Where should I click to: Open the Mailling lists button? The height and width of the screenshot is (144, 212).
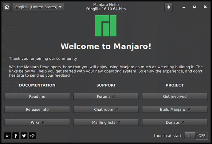tap(106, 123)
